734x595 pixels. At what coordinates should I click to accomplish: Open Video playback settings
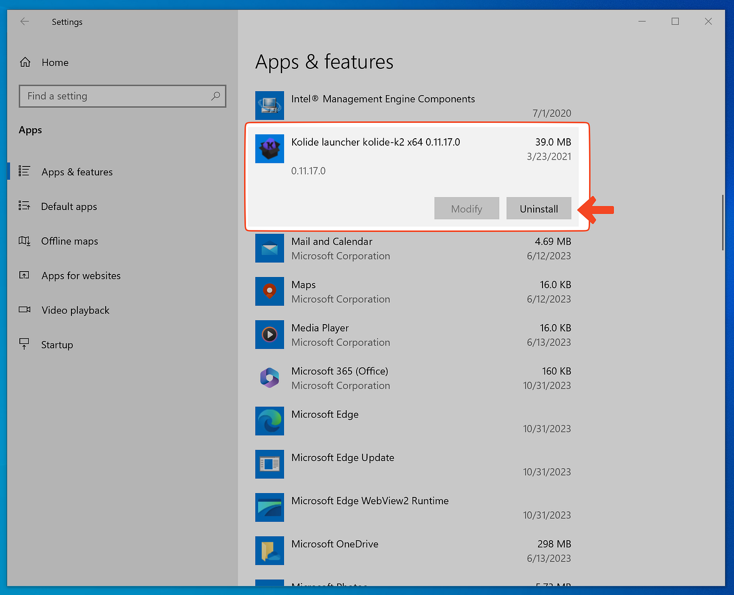pos(75,310)
